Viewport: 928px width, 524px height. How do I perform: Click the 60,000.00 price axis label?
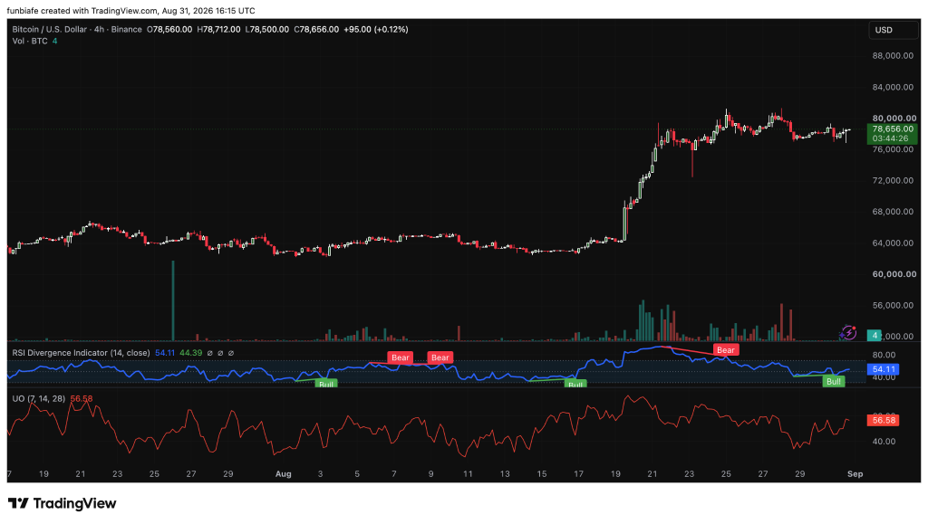tap(893, 274)
